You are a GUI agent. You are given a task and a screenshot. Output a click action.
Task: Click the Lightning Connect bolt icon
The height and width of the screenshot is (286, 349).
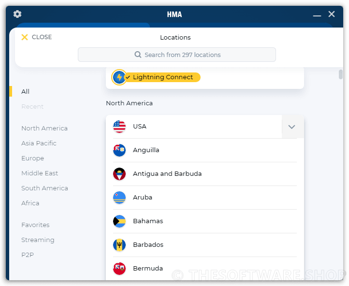coord(119,77)
